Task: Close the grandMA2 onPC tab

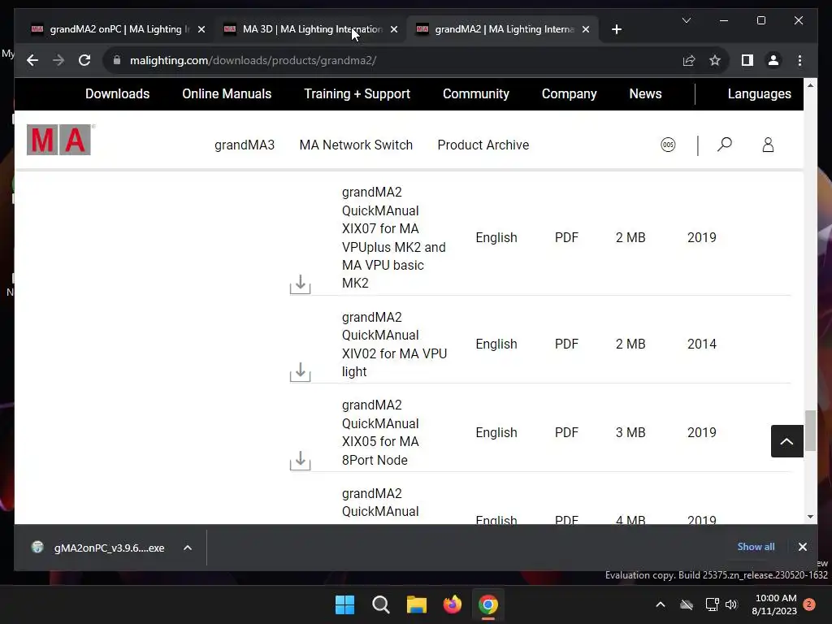Action: click(x=201, y=29)
